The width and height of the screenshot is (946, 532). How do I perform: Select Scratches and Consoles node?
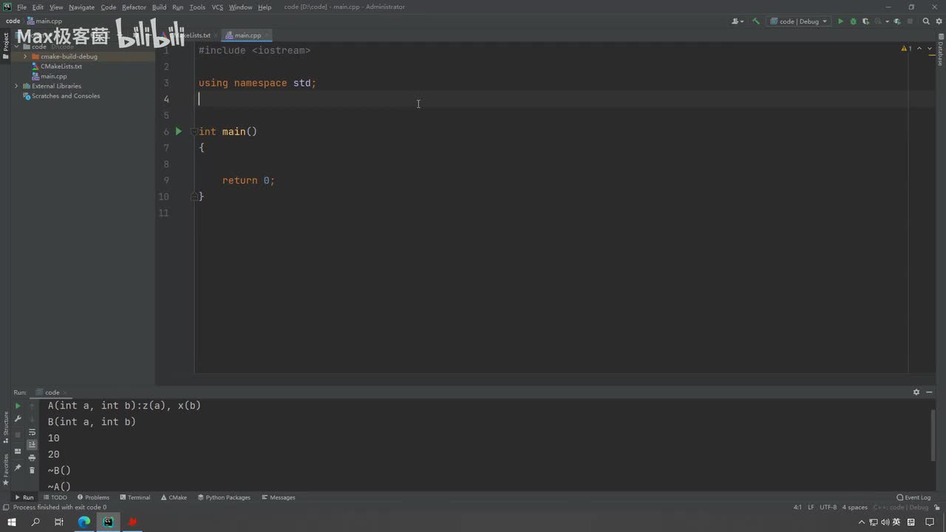click(66, 96)
